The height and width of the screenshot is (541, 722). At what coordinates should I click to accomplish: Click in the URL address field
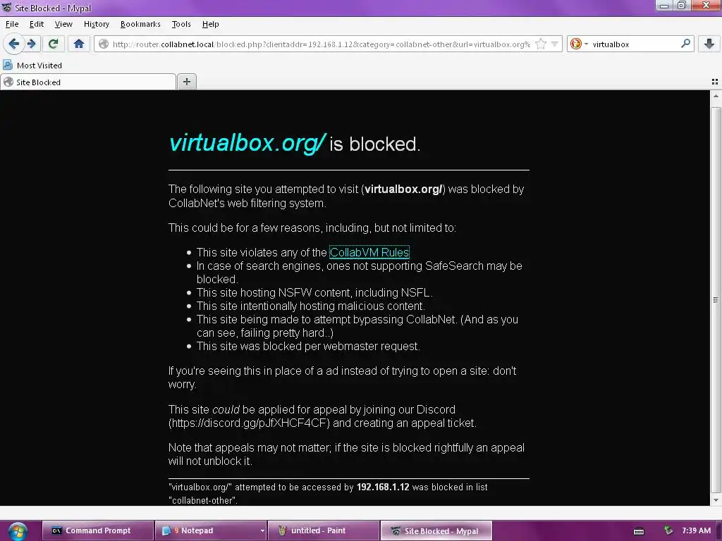[x=321, y=44]
